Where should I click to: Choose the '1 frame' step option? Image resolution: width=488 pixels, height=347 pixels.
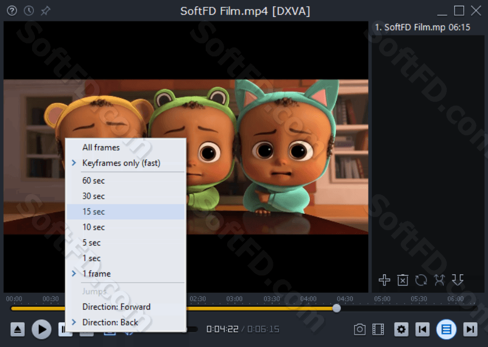point(126,274)
